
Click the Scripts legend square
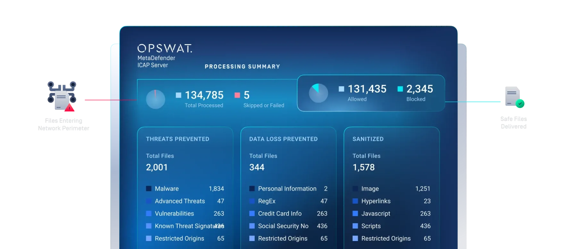tap(355, 226)
